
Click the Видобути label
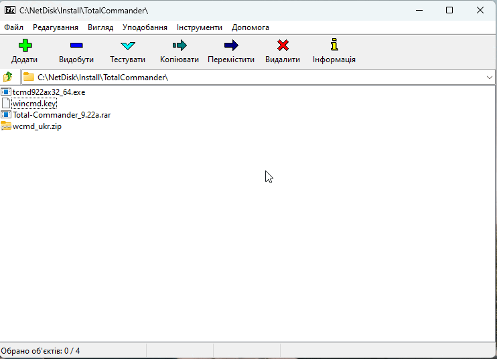(x=76, y=59)
